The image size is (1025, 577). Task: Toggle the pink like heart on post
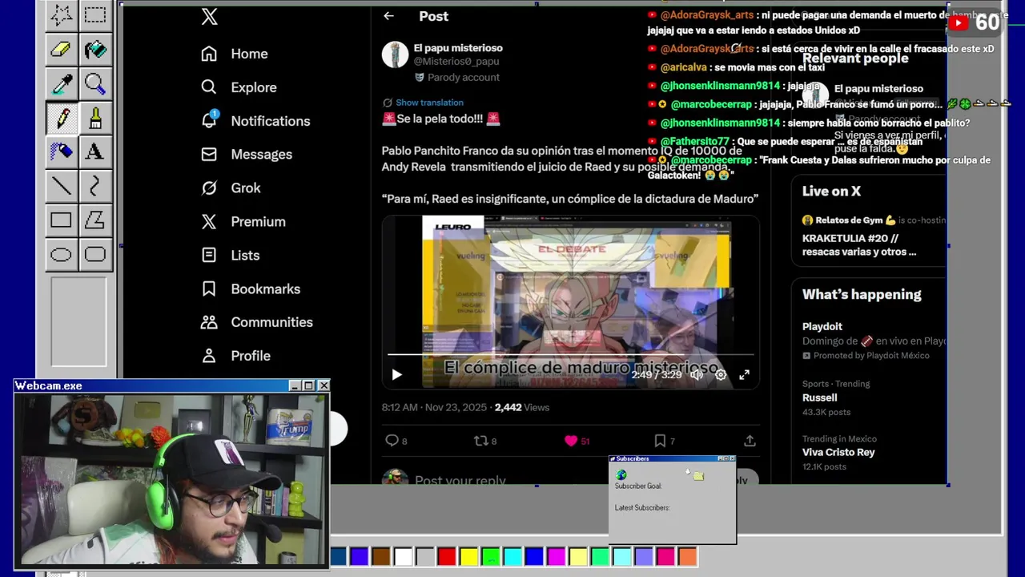pyautogui.click(x=571, y=440)
